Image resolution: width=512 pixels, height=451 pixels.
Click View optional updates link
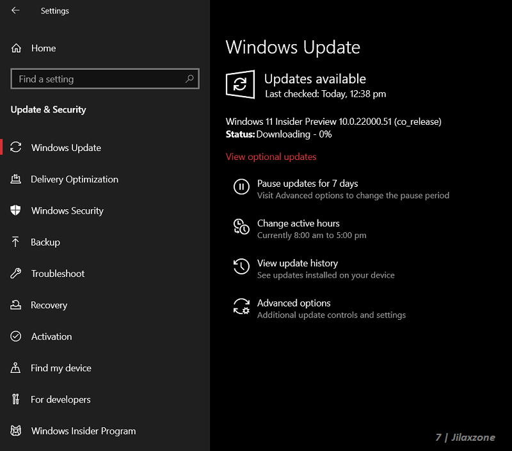(x=271, y=157)
